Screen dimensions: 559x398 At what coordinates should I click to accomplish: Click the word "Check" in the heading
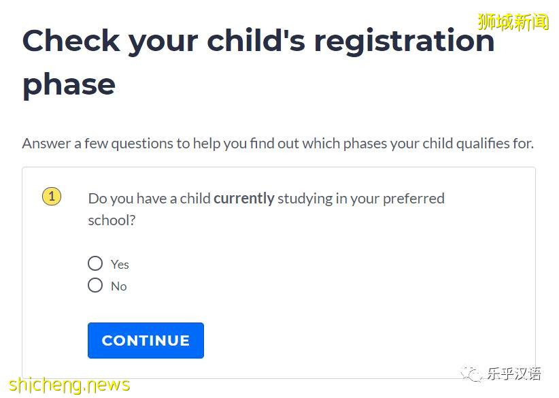tap(70, 41)
